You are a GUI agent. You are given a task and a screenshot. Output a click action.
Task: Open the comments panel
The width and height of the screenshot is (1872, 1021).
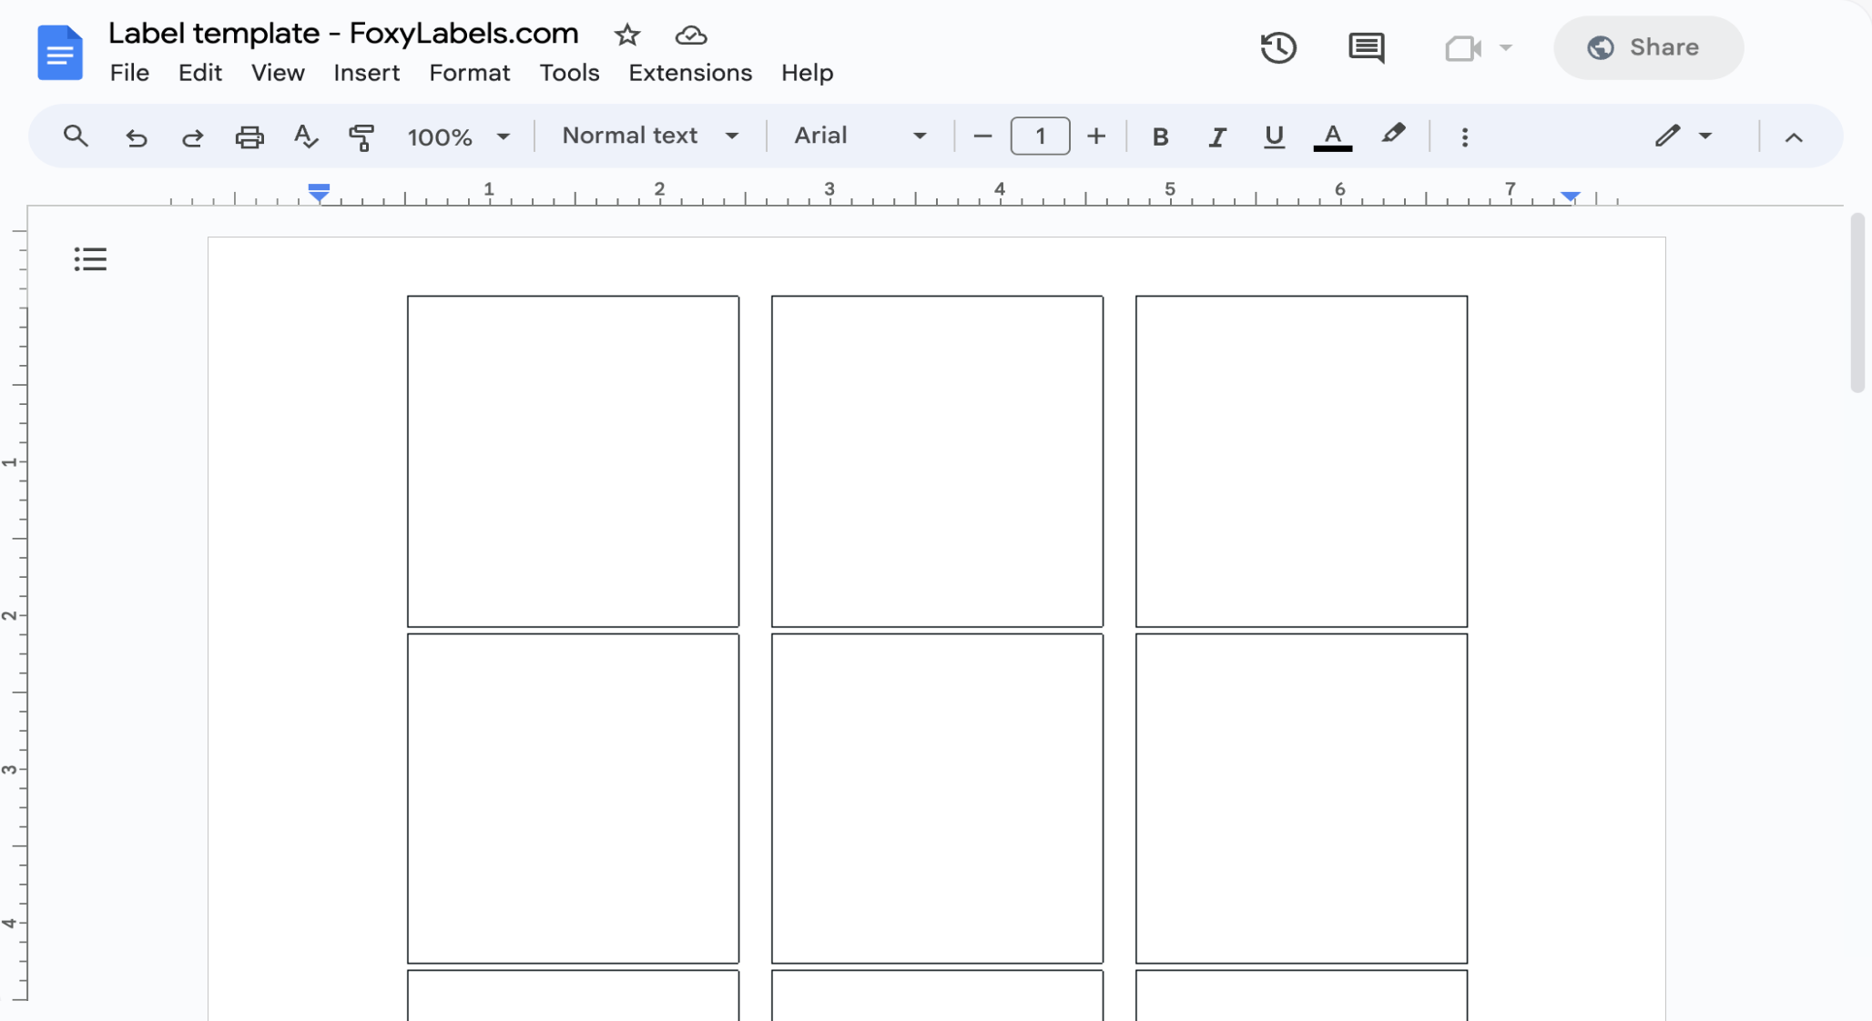(x=1367, y=47)
